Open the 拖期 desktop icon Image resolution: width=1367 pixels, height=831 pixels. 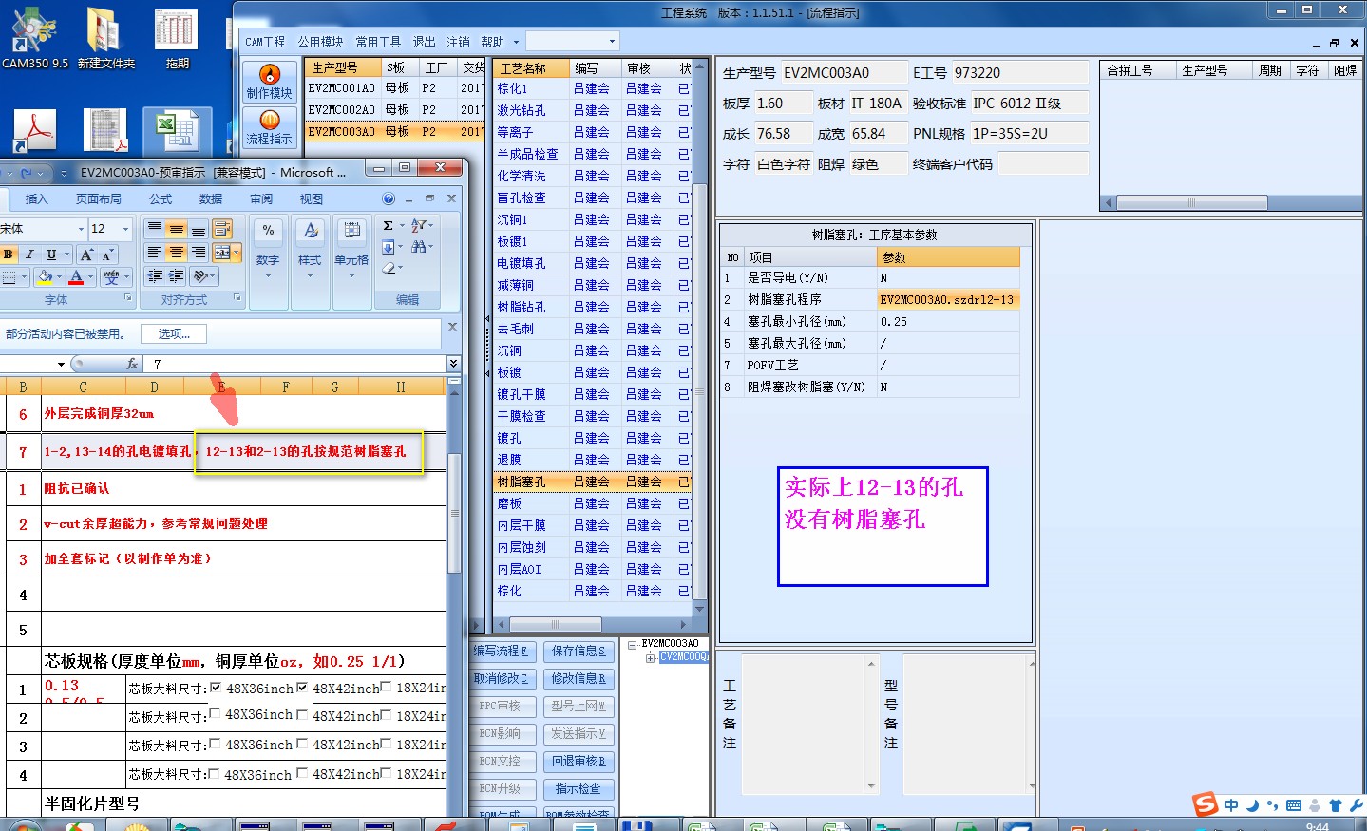(177, 38)
